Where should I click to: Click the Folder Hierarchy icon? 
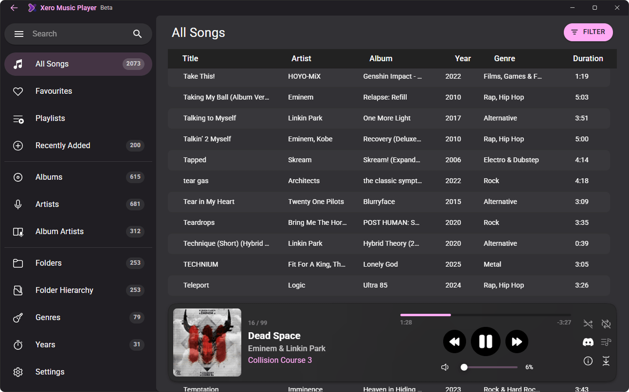click(x=18, y=290)
